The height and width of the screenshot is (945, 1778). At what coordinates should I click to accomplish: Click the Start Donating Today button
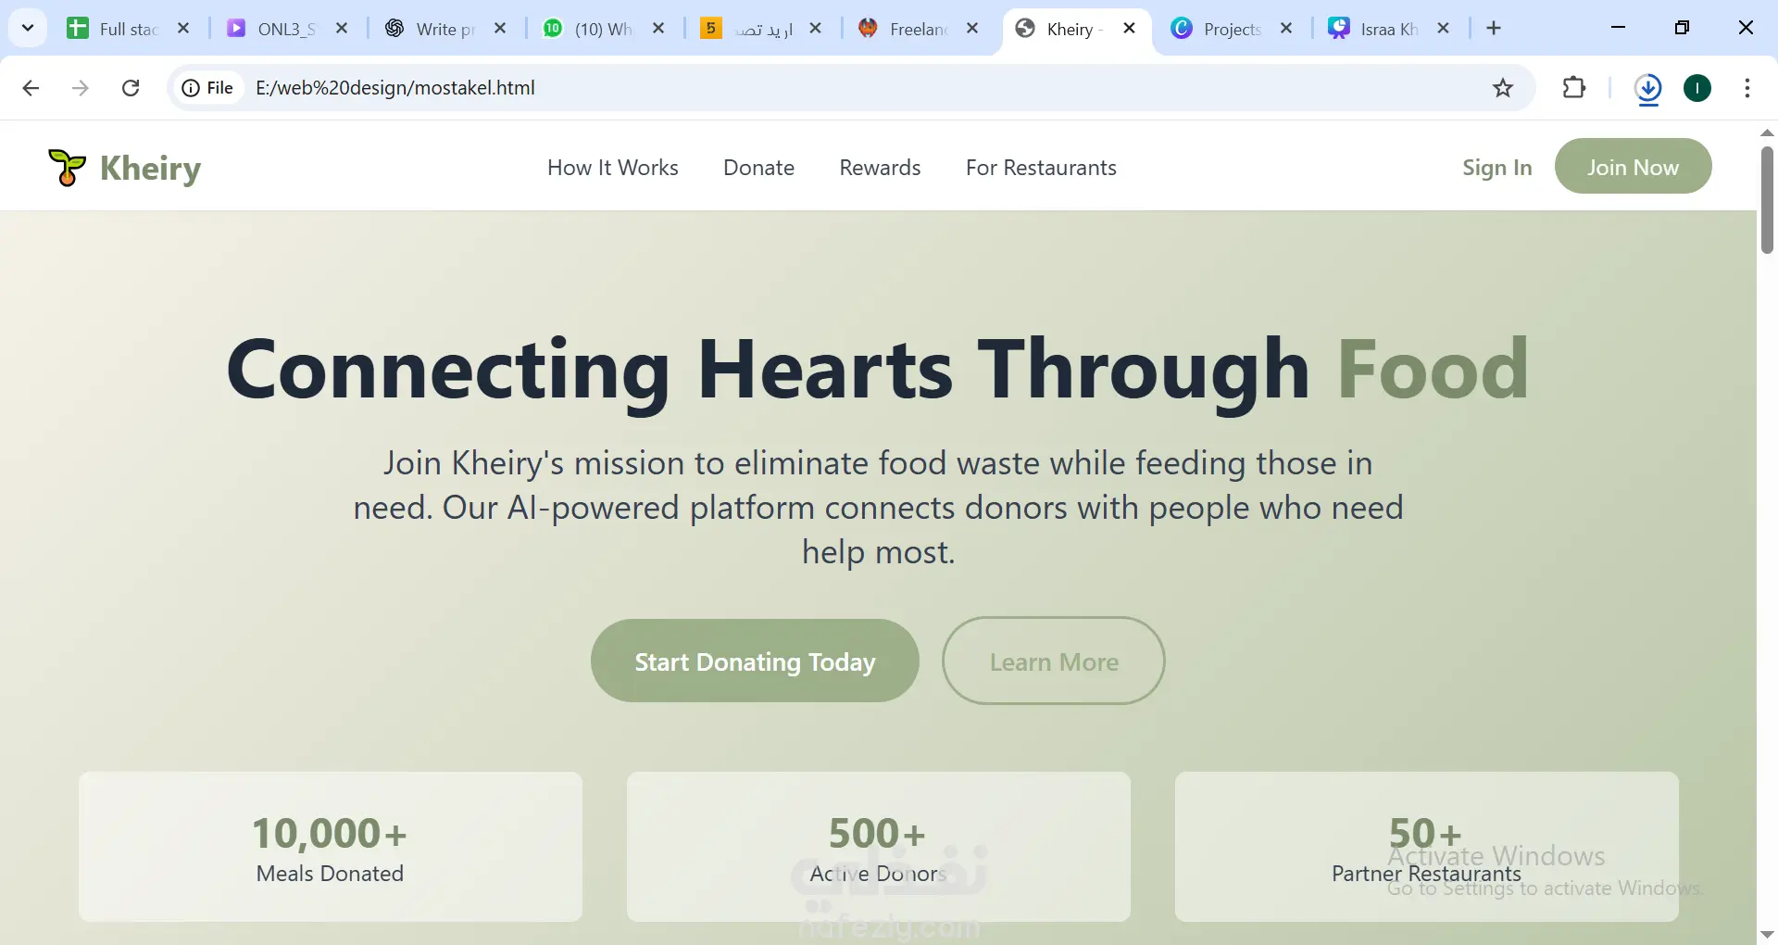coord(755,661)
